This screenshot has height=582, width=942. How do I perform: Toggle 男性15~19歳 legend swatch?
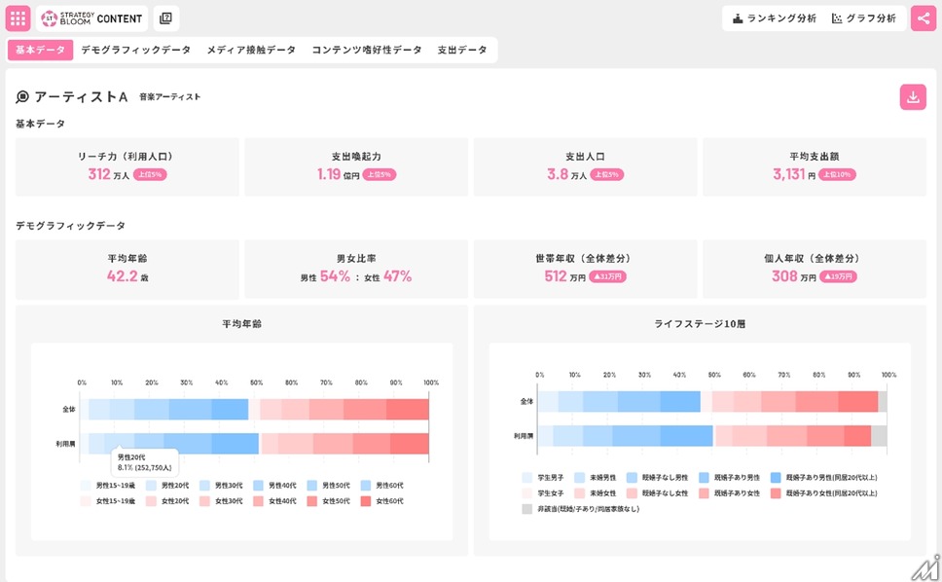86,486
